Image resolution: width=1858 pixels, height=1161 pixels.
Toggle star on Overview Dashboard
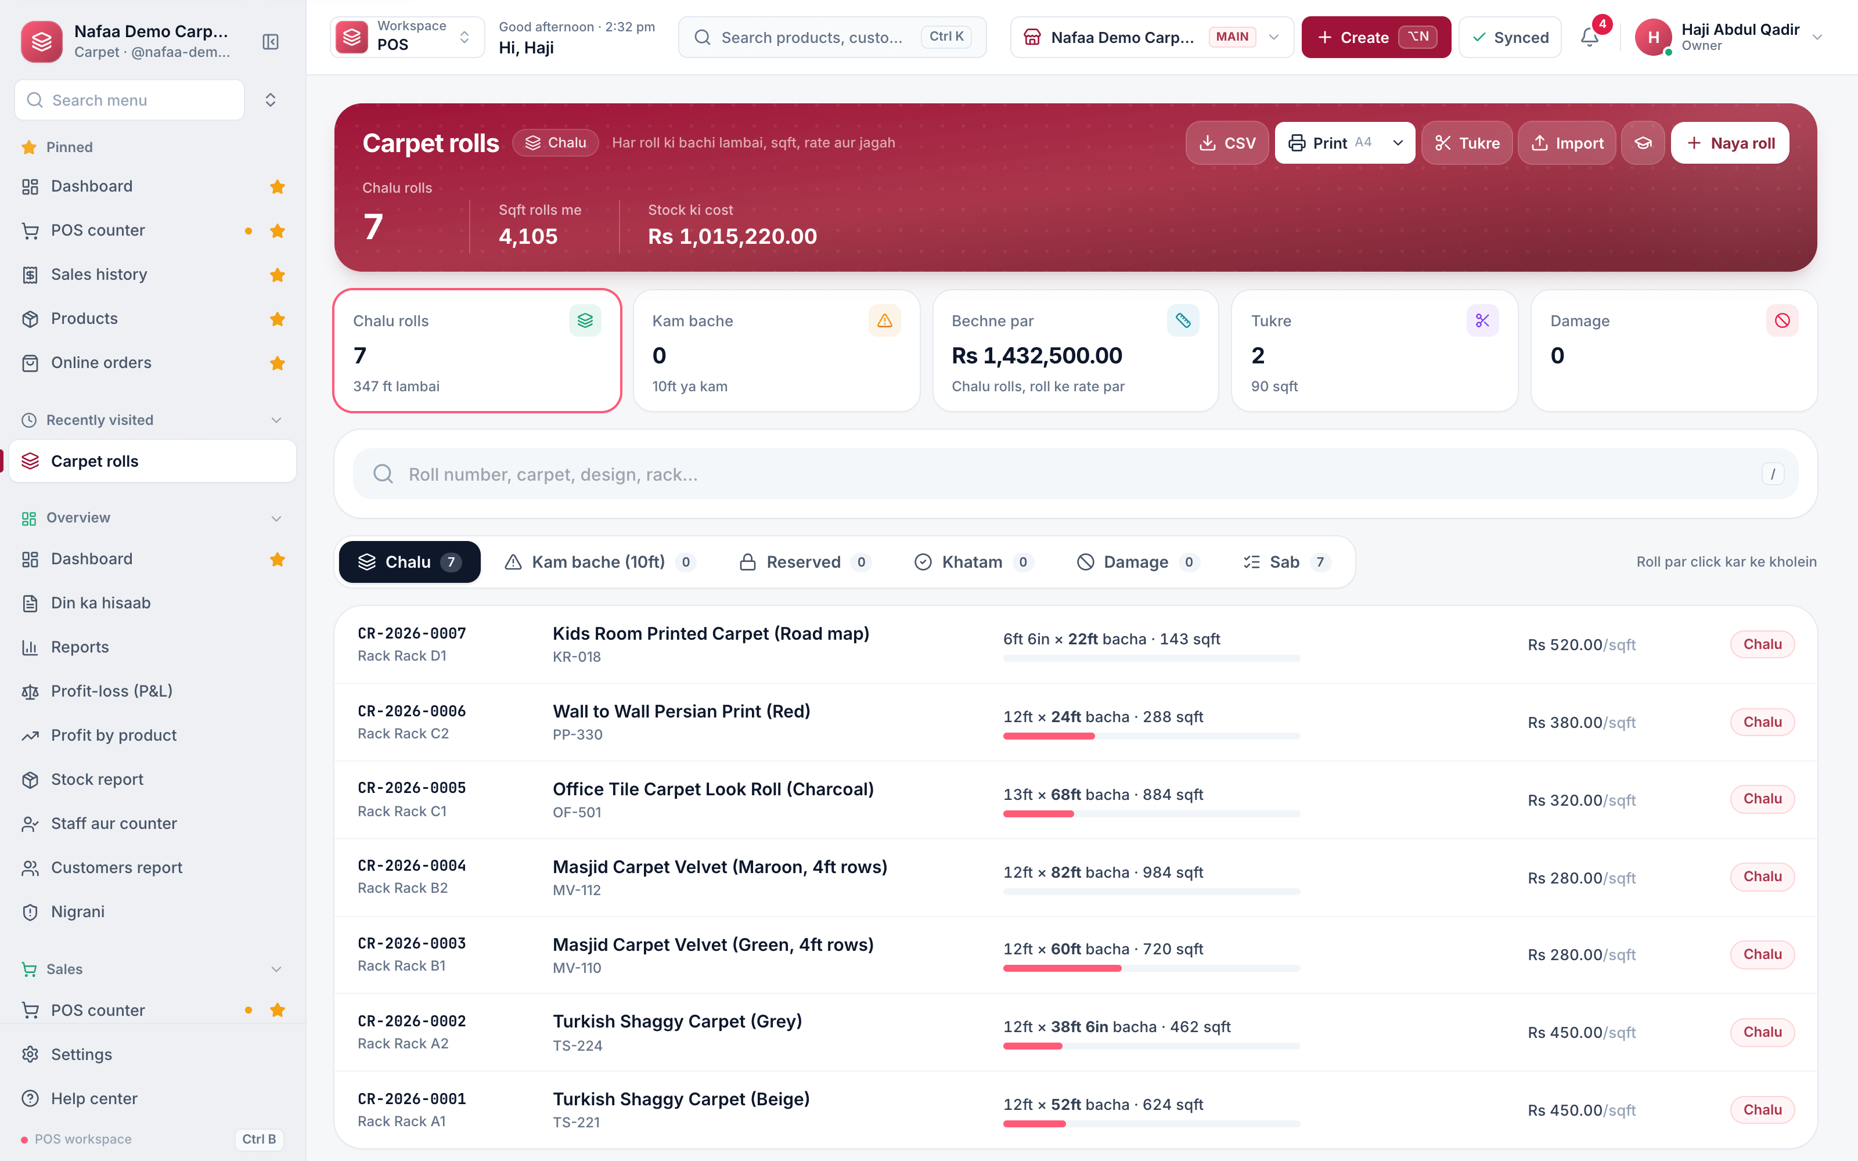[278, 560]
